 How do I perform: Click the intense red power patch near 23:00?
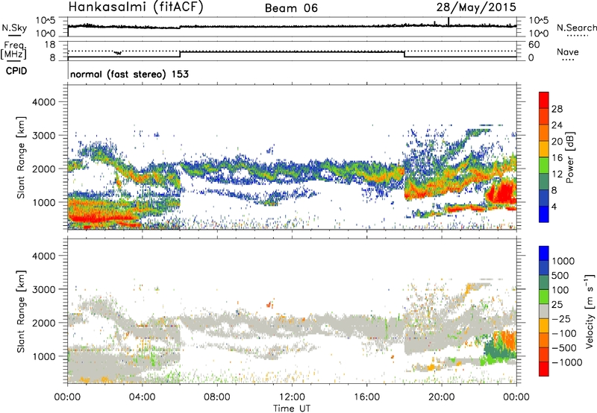(x=502, y=192)
